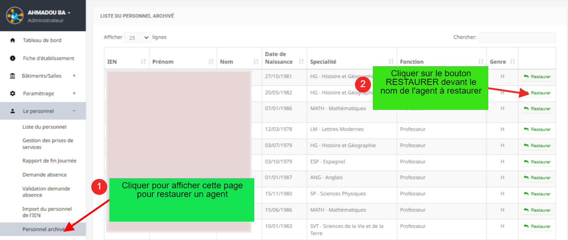
Task: Click the application logo avatar at top left
Action: click(14, 16)
